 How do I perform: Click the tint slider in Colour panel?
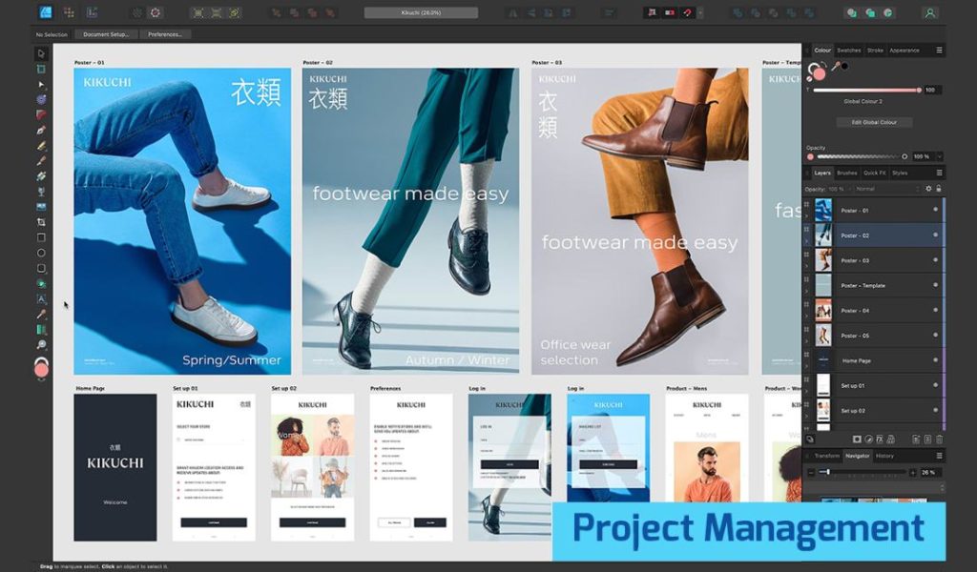coord(867,91)
